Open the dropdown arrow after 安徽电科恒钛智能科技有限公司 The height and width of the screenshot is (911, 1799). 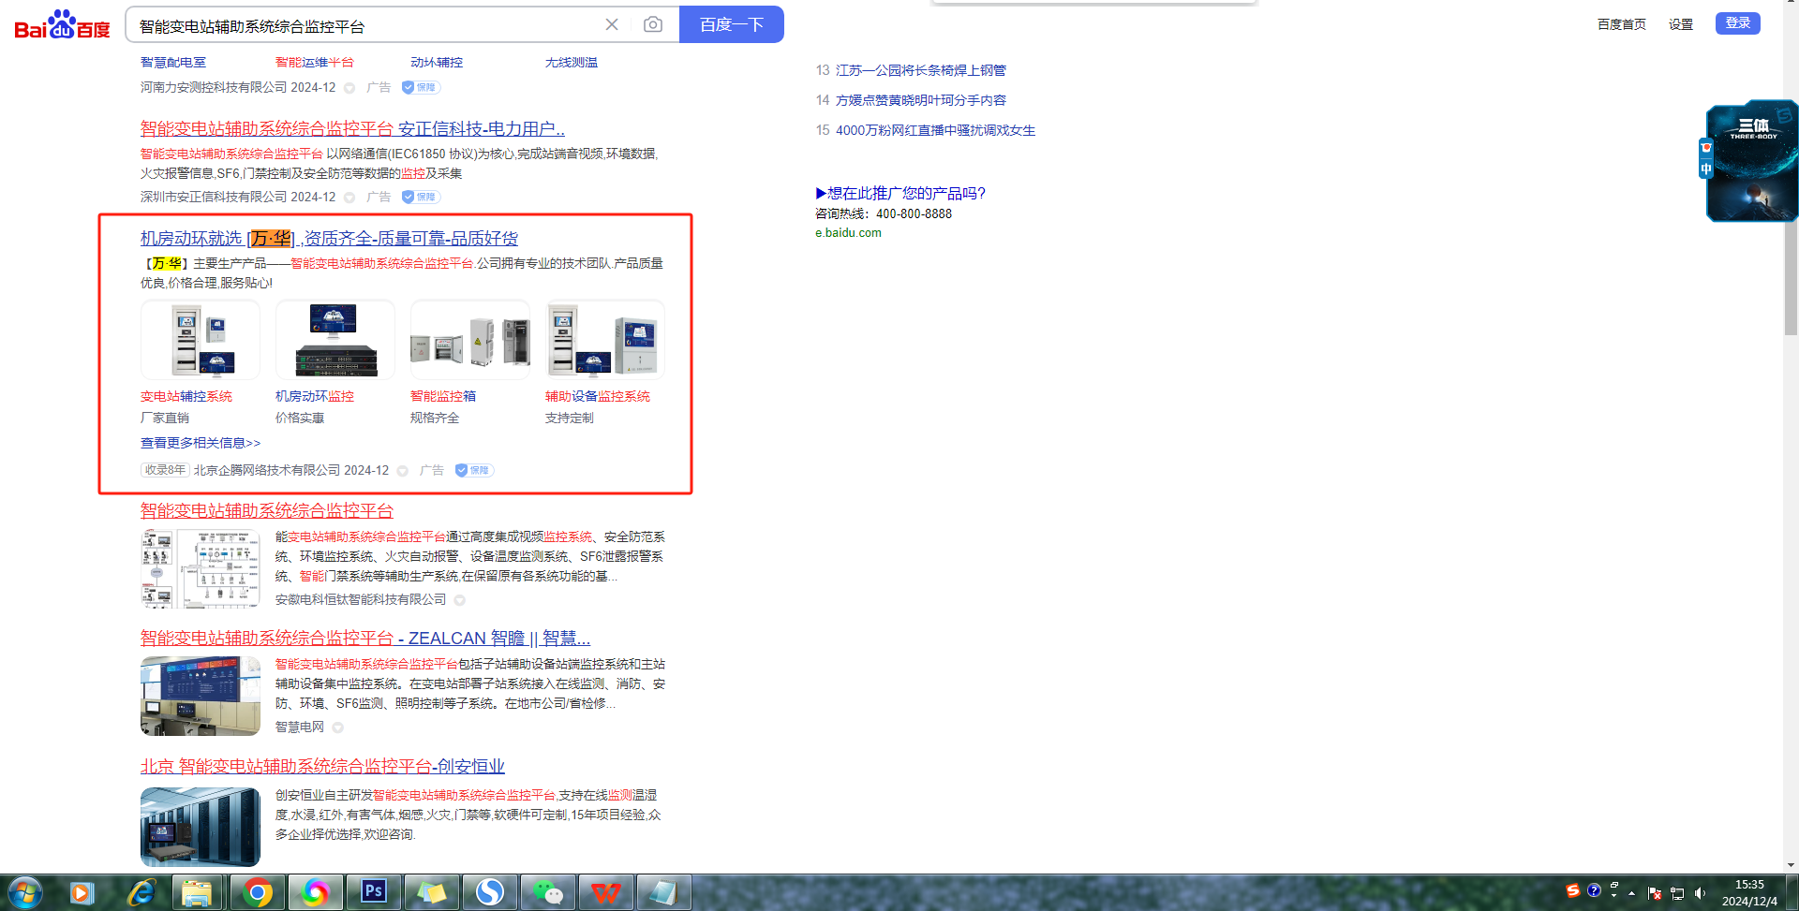pos(460,600)
